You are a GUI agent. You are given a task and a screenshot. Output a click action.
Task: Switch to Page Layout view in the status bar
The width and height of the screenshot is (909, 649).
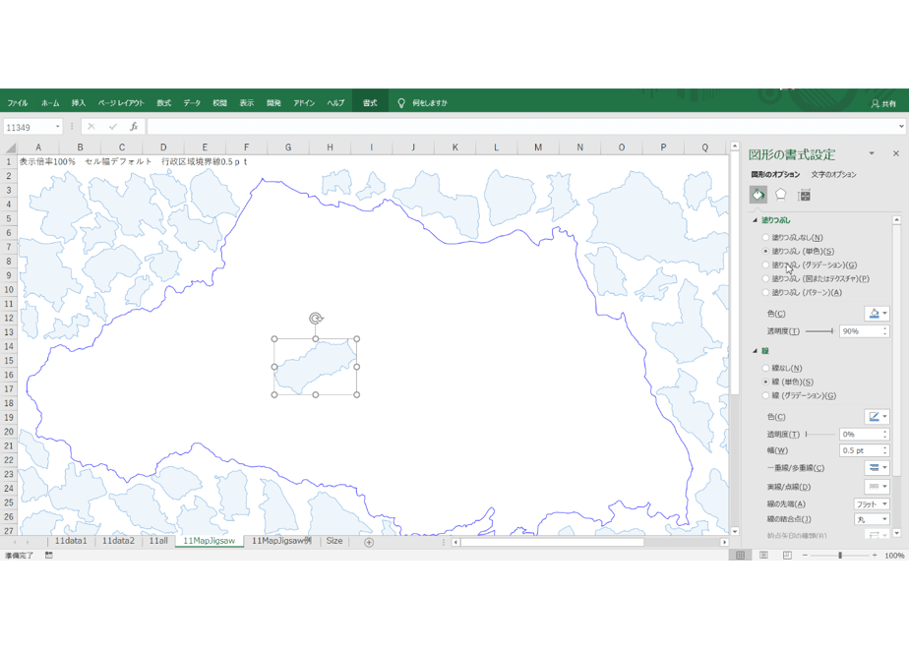[x=763, y=556]
